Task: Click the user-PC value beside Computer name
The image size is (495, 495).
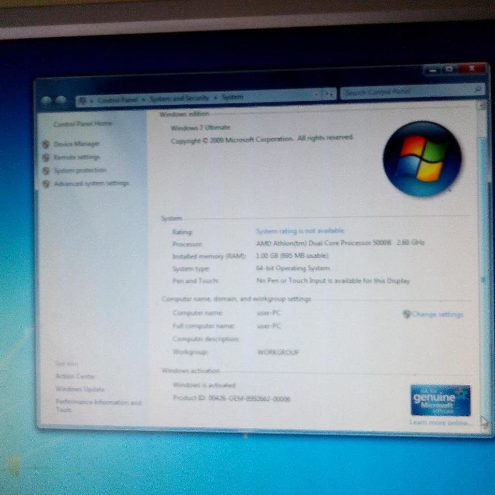Action: point(269,313)
